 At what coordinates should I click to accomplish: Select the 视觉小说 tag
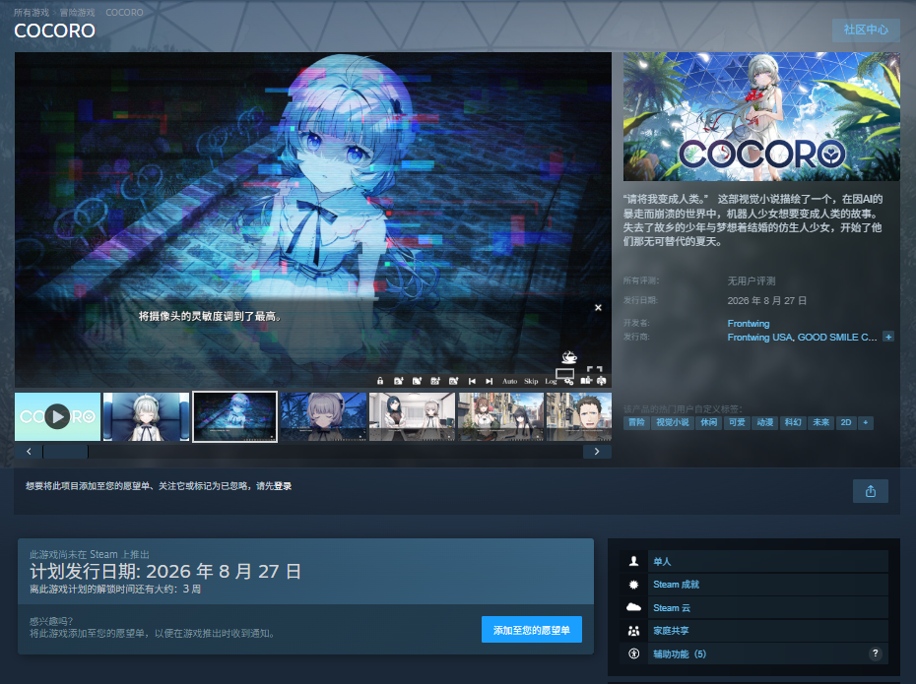(x=673, y=422)
